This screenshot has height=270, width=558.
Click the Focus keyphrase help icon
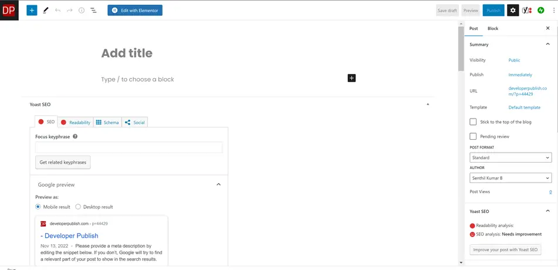pos(75,136)
